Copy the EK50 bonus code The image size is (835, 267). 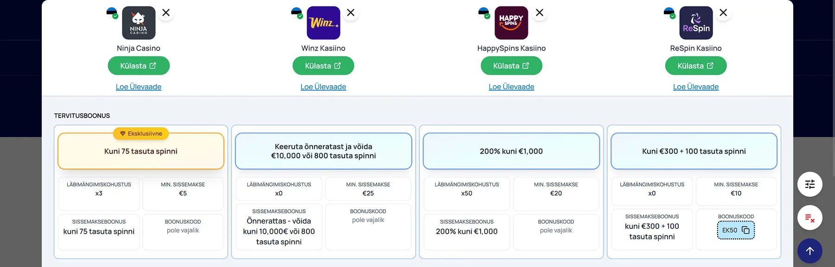pos(745,230)
